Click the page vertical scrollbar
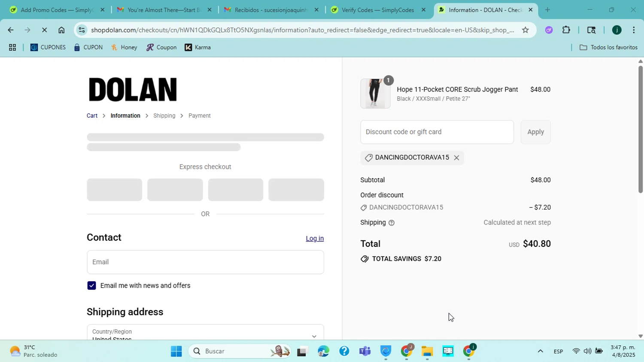 tap(640, 129)
